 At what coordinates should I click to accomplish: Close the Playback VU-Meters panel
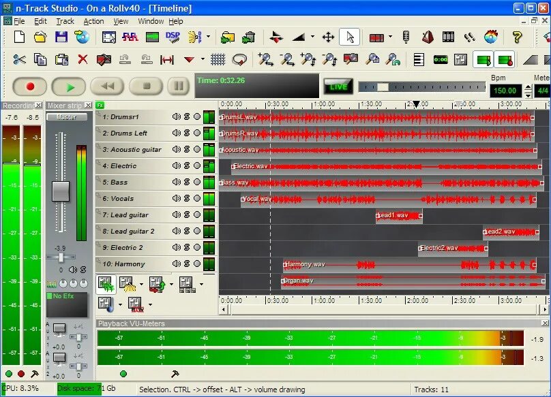[545, 323]
